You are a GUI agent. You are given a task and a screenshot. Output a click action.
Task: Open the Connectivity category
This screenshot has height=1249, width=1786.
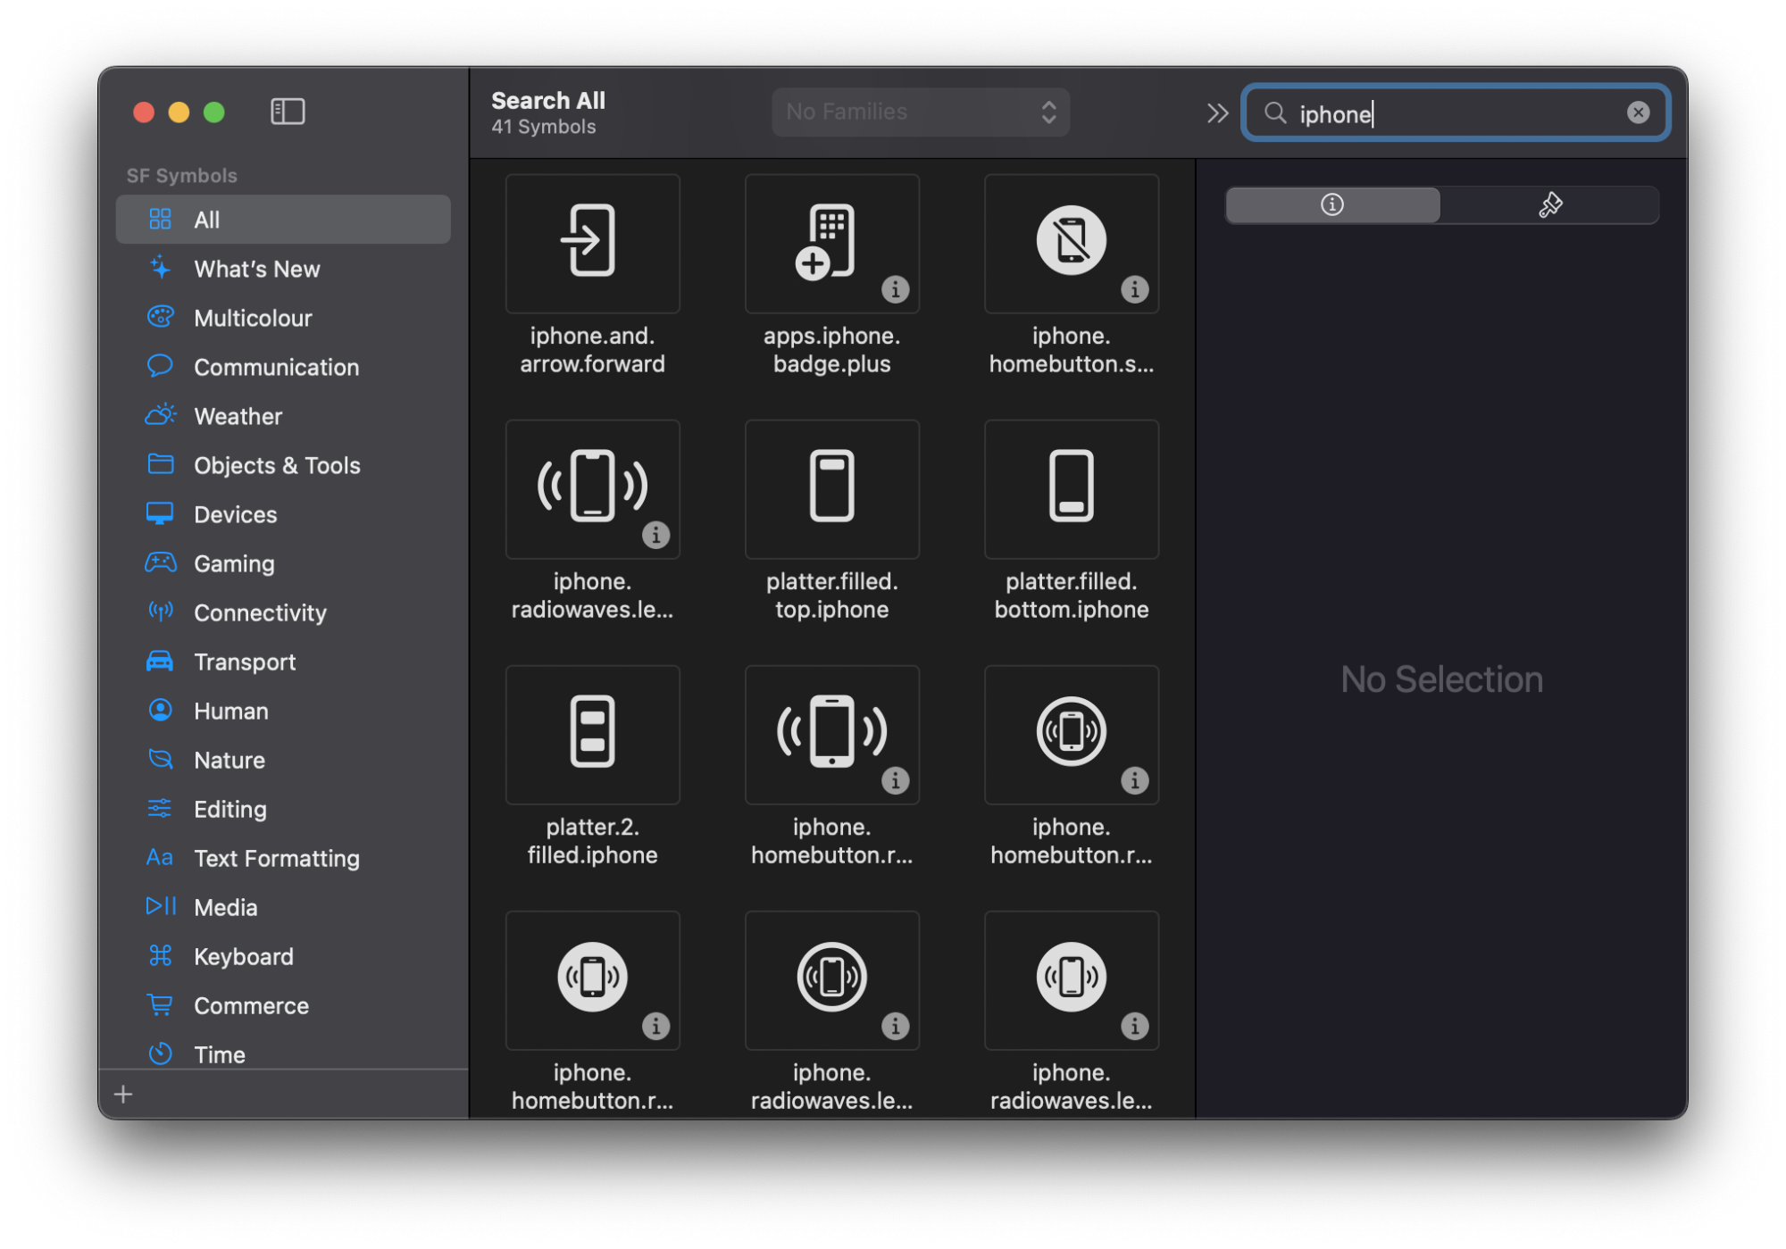pos(260,612)
